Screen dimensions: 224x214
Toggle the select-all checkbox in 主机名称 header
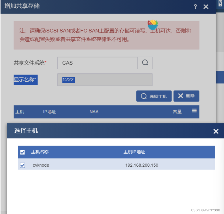tap(22, 152)
